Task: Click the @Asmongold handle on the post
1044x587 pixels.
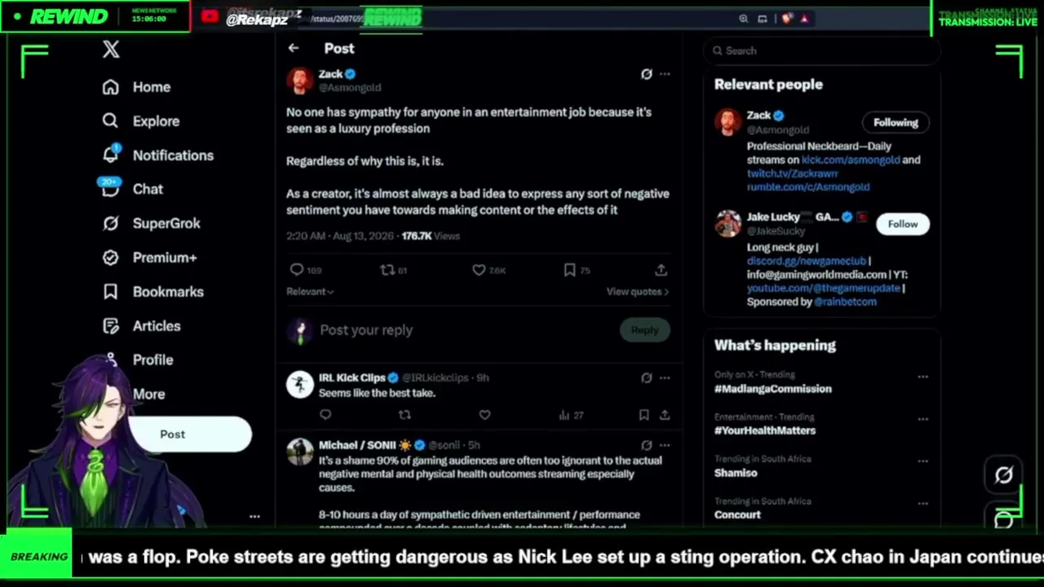Action: point(350,87)
